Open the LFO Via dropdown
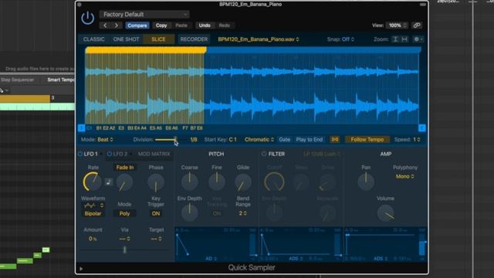The width and height of the screenshot is (494, 278). click(x=124, y=239)
